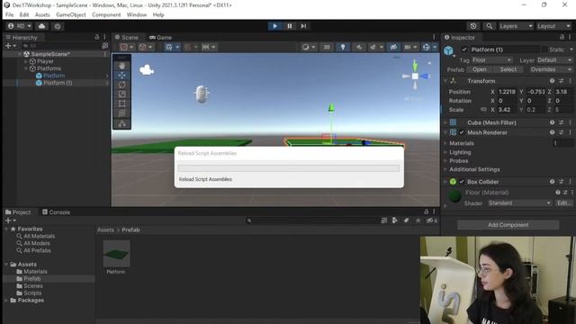Select the Scripts folder in Project
576x324 pixels.
[x=32, y=293]
